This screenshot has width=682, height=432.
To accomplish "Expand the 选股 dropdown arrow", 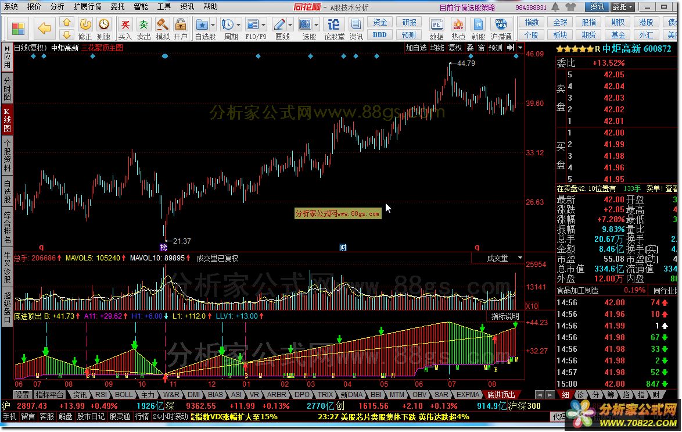I will 316,25.
